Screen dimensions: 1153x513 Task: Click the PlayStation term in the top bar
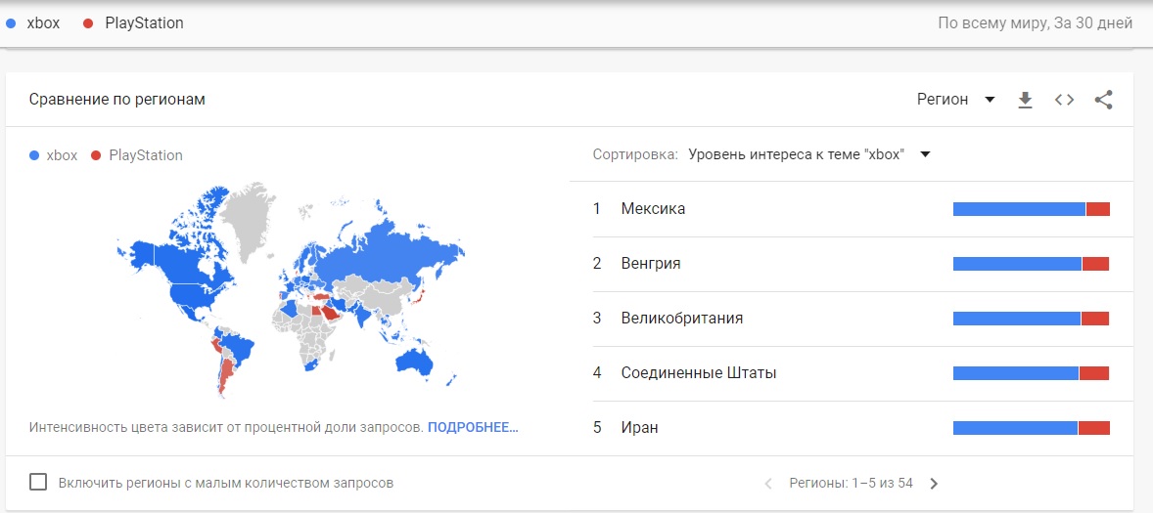tap(144, 22)
